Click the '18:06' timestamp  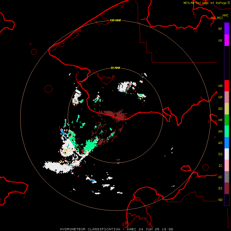[168, 229]
